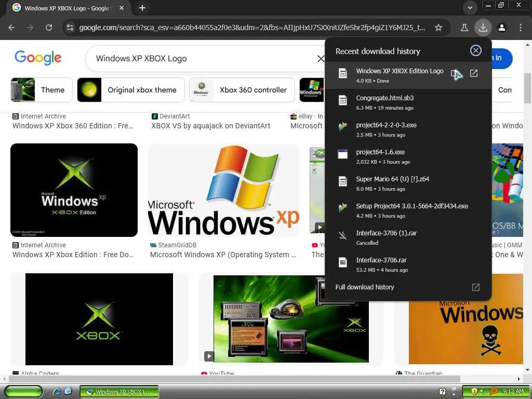Image resolution: width=532 pixels, height=399 pixels.
Task: Open XBOX VS by aquajack DeviantArt result
Action: [211, 126]
